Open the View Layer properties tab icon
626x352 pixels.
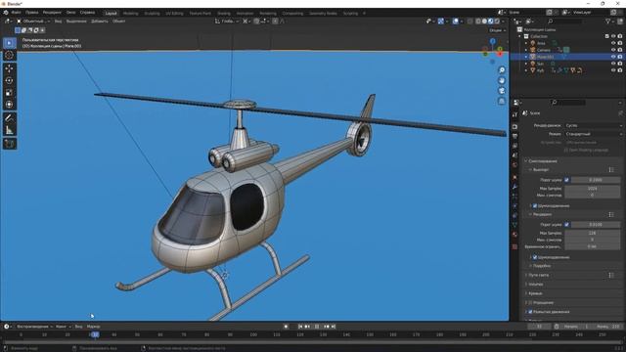pyautogui.click(x=514, y=146)
